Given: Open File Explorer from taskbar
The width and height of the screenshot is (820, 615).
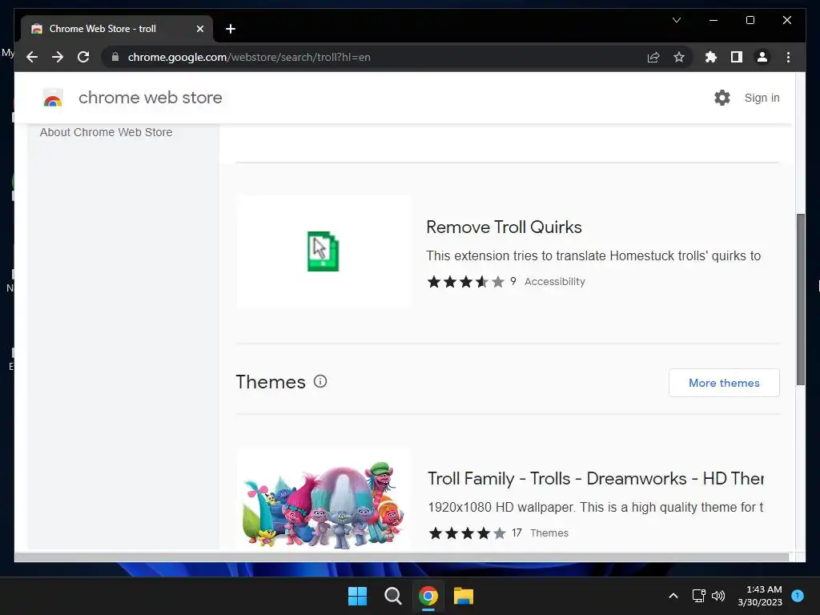Looking at the screenshot, I should pyautogui.click(x=464, y=596).
